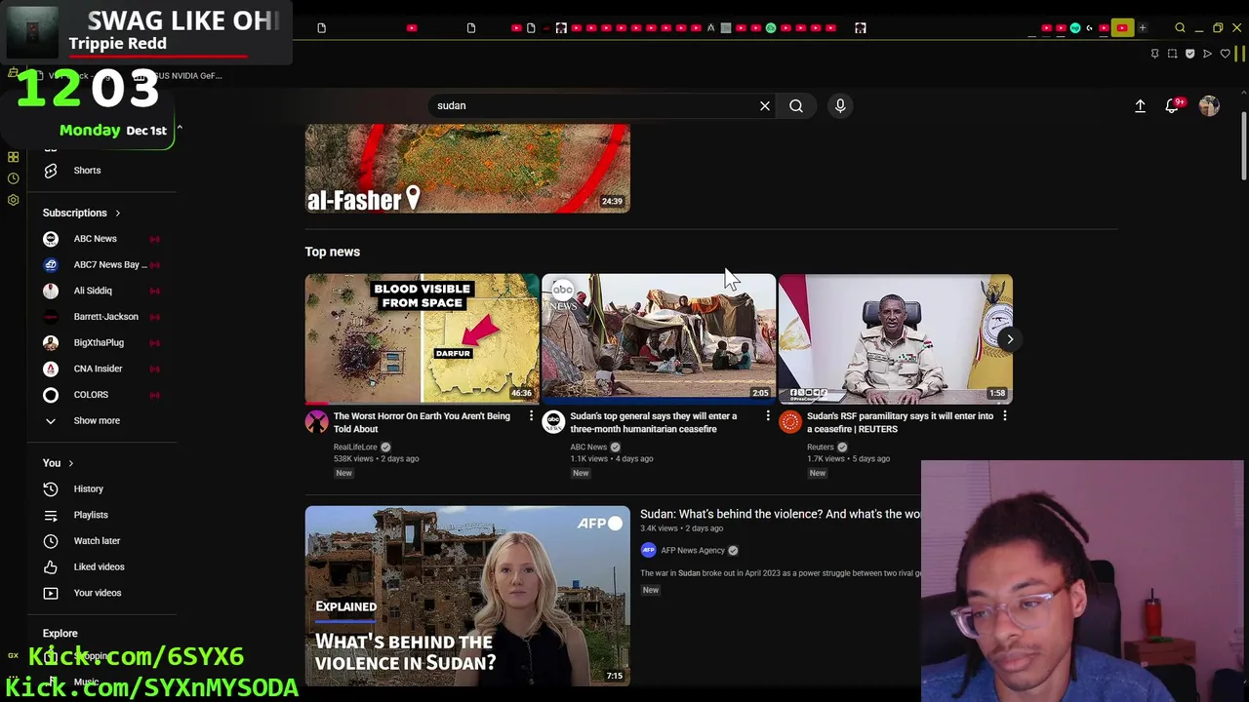The height and width of the screenshot is (702, 1249).
Task: Open the browser tab search magnifier
Action: point(1180,28)
